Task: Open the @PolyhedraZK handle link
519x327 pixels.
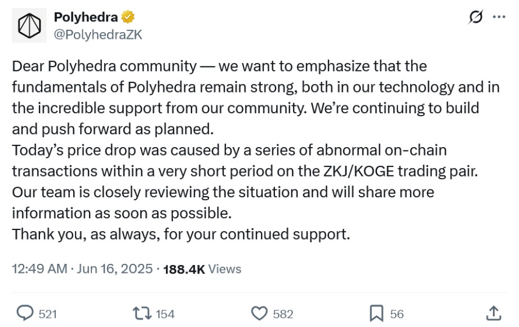Action: click(98, 34)
